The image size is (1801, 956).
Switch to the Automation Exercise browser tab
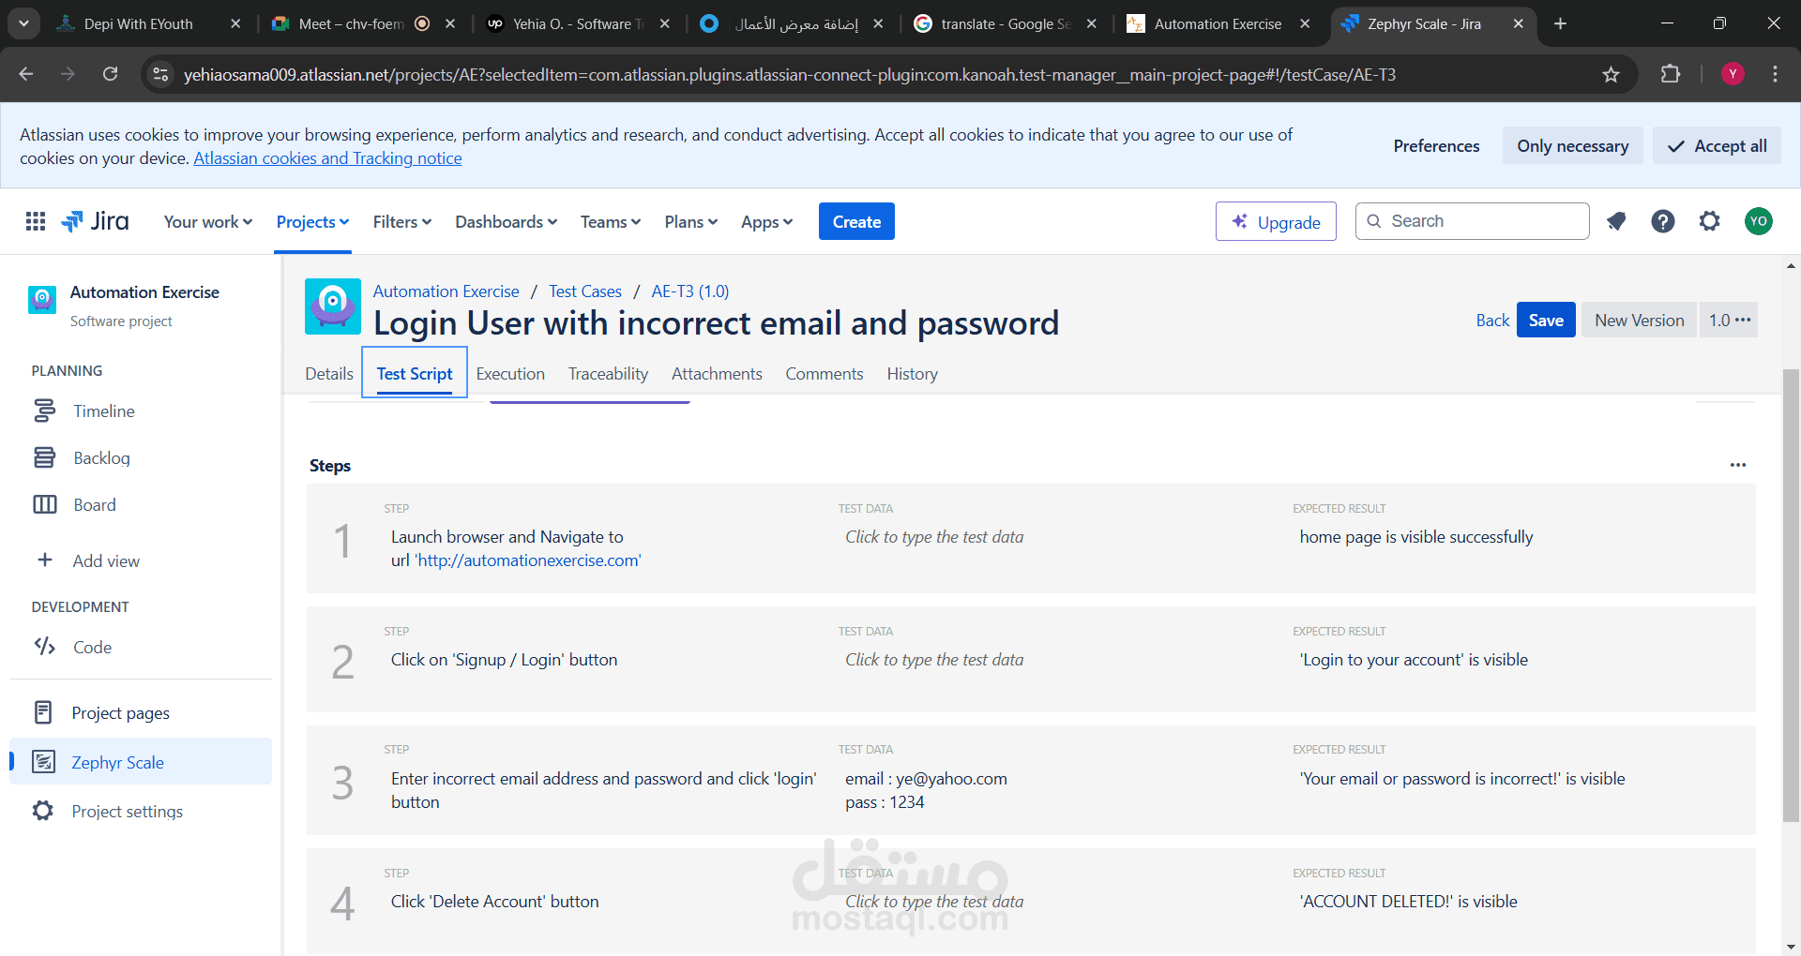click(1218, 23)
